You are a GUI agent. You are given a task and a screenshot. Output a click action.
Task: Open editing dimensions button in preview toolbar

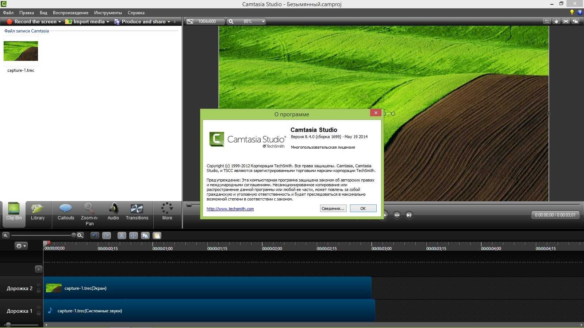point(190,22)
